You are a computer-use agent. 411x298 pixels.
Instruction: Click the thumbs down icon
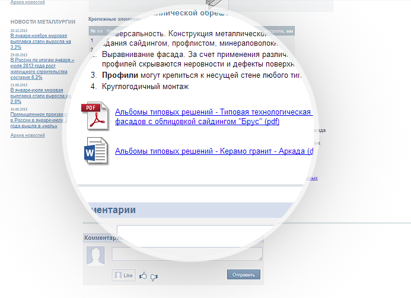(154, 277)
